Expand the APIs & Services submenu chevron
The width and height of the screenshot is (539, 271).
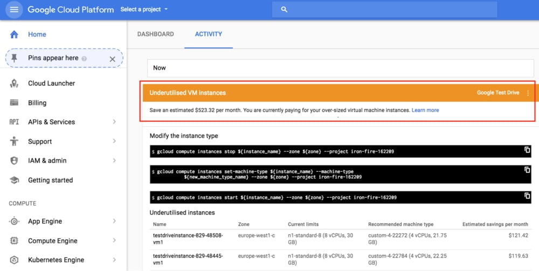pyautogui.click(x=114, y=122)
